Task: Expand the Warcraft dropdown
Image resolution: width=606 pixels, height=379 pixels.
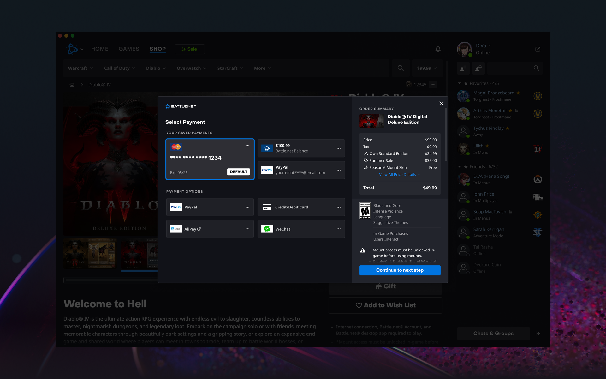Action: [x=80, y=68]
